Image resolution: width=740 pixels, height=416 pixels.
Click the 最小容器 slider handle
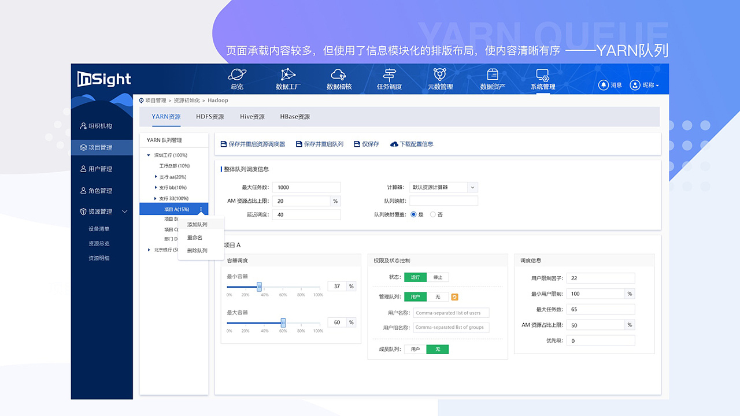pos(260,286)
